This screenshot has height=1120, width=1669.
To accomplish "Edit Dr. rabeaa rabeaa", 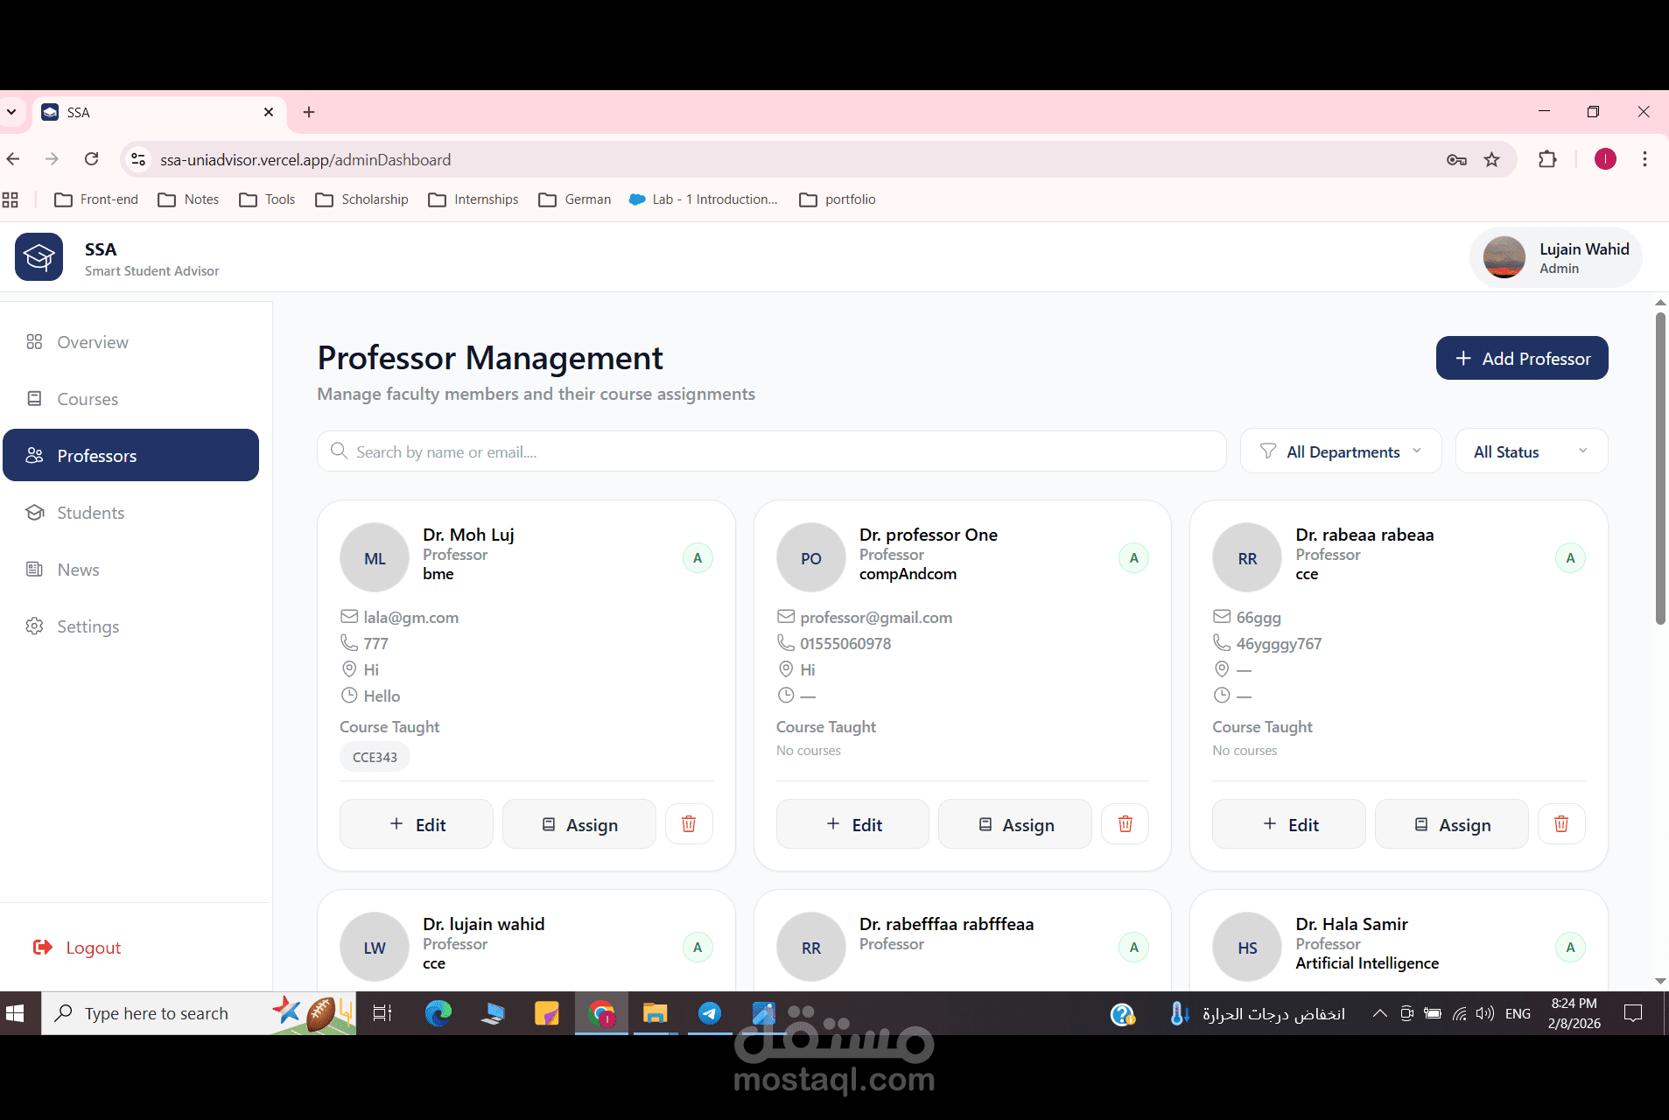I will (1289, 824).
